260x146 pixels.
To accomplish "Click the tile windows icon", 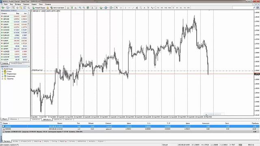I will tap(88, 8).
